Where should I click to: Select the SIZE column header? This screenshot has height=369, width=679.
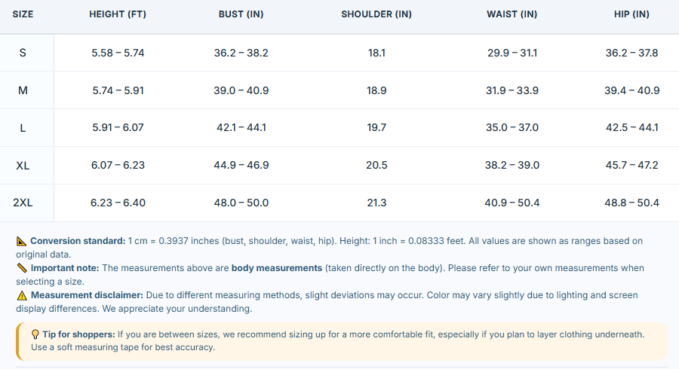tap(23, 14)
